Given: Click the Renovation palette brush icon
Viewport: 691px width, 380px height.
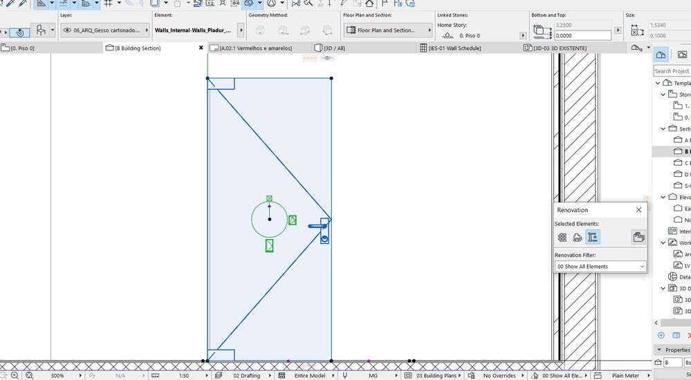Looking at the screenshot, I should click(638, 238).
